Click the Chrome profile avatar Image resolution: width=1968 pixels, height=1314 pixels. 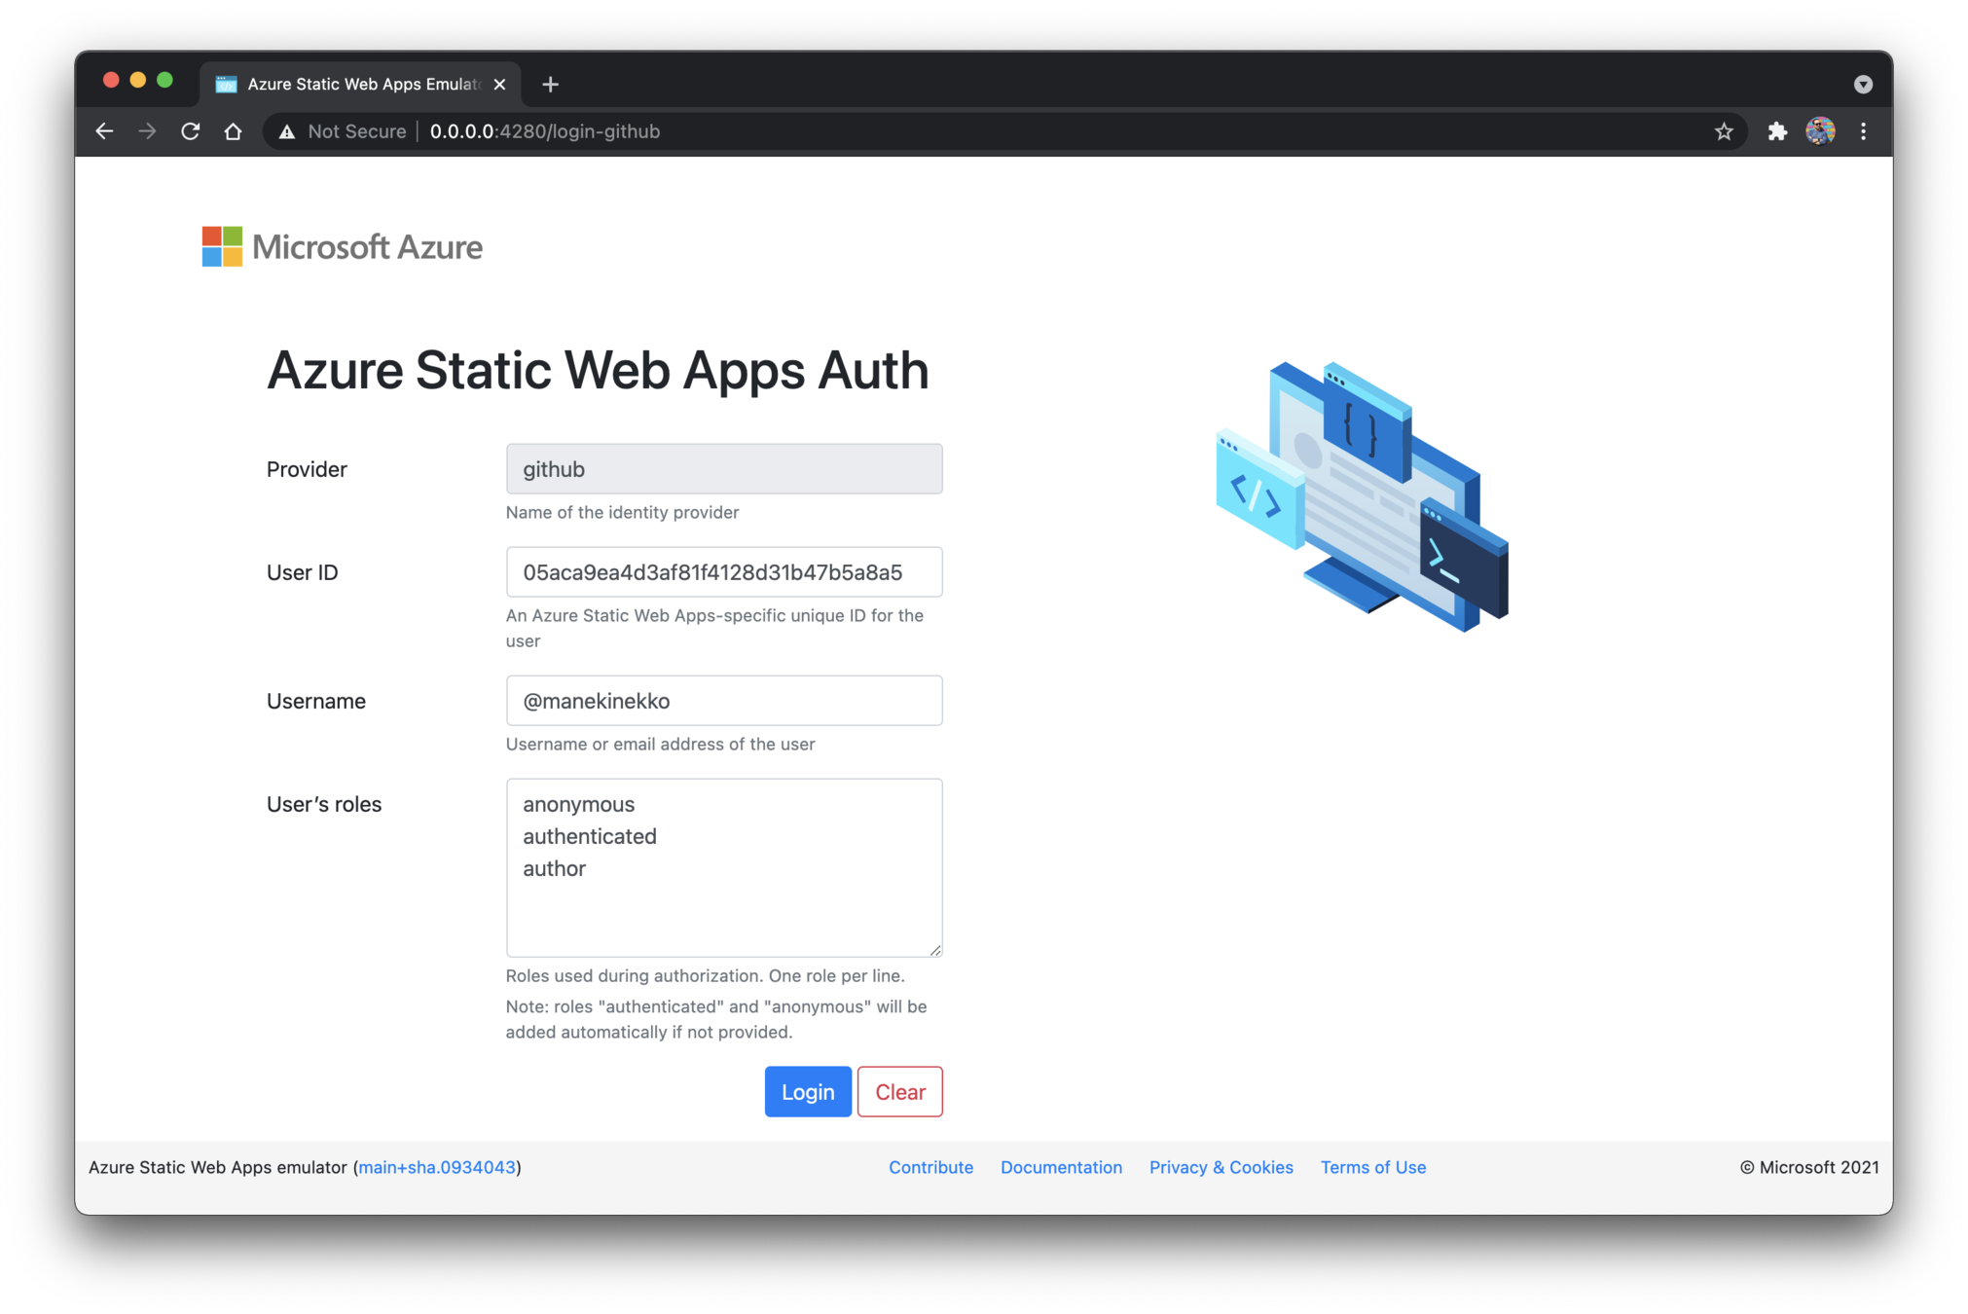tap(1820, 131)
